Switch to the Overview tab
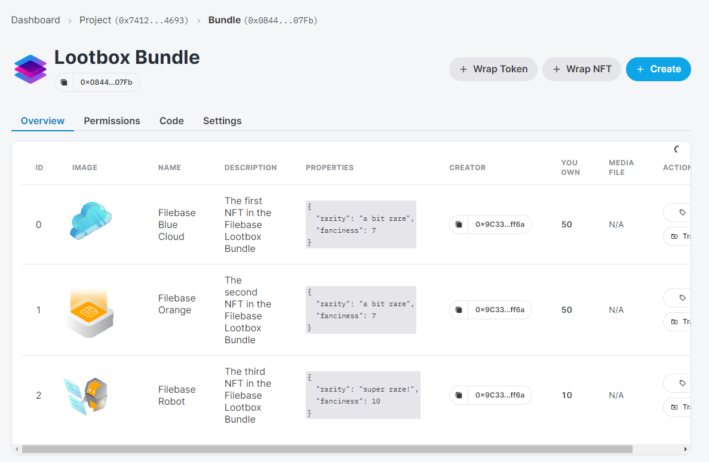Viewport: 709px width, 462px height. point(42,121)
